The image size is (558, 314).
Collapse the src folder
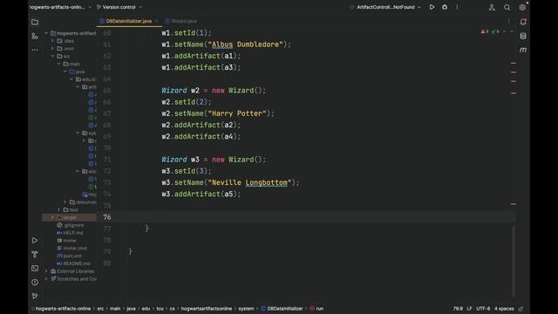[52, 56]
